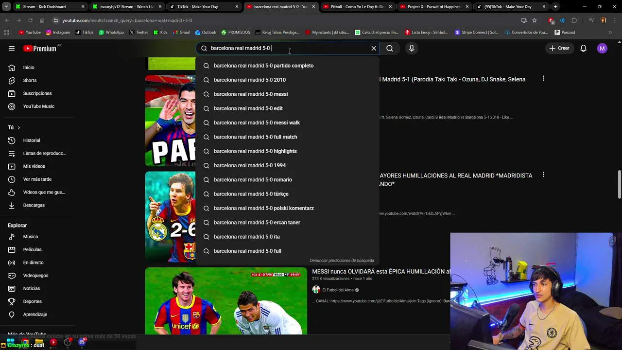Submit search with magnifier button
Screen dimensions: 622x350
(x=390, y=48)
